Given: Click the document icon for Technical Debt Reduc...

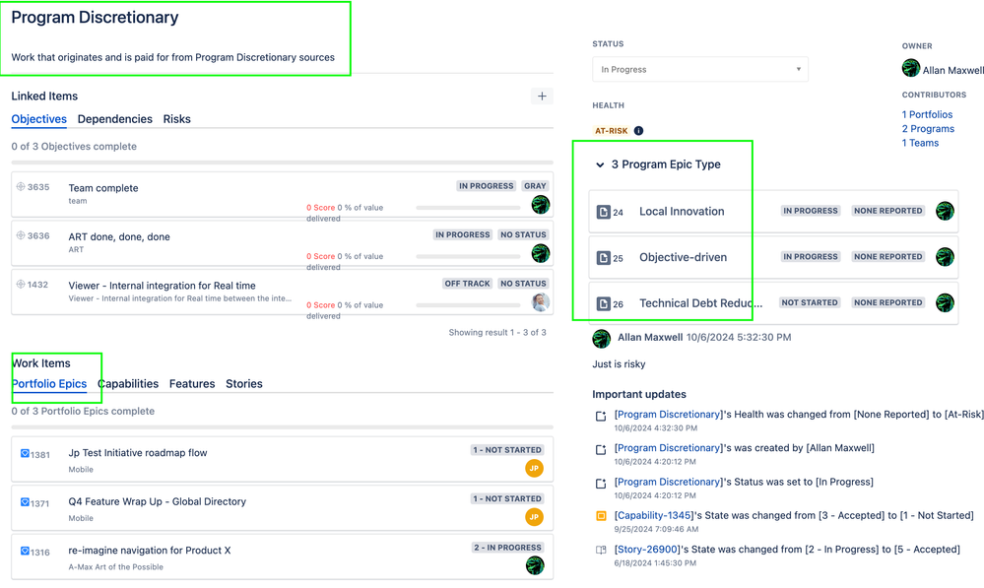Looking at the screenshot, I should 603,303.
